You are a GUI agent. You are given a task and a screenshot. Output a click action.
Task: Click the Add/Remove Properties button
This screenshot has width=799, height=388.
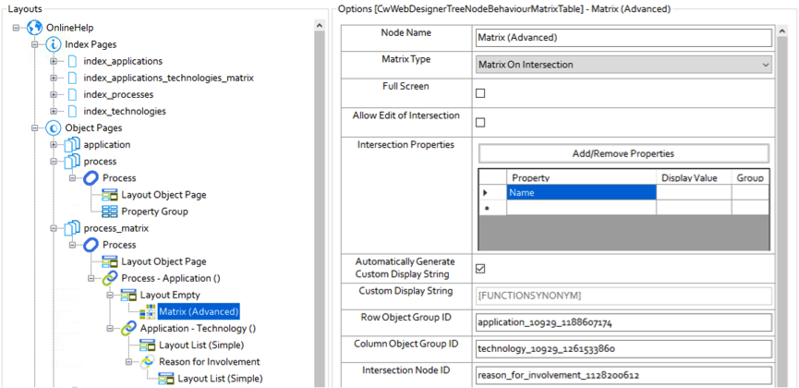pos(623,153)
